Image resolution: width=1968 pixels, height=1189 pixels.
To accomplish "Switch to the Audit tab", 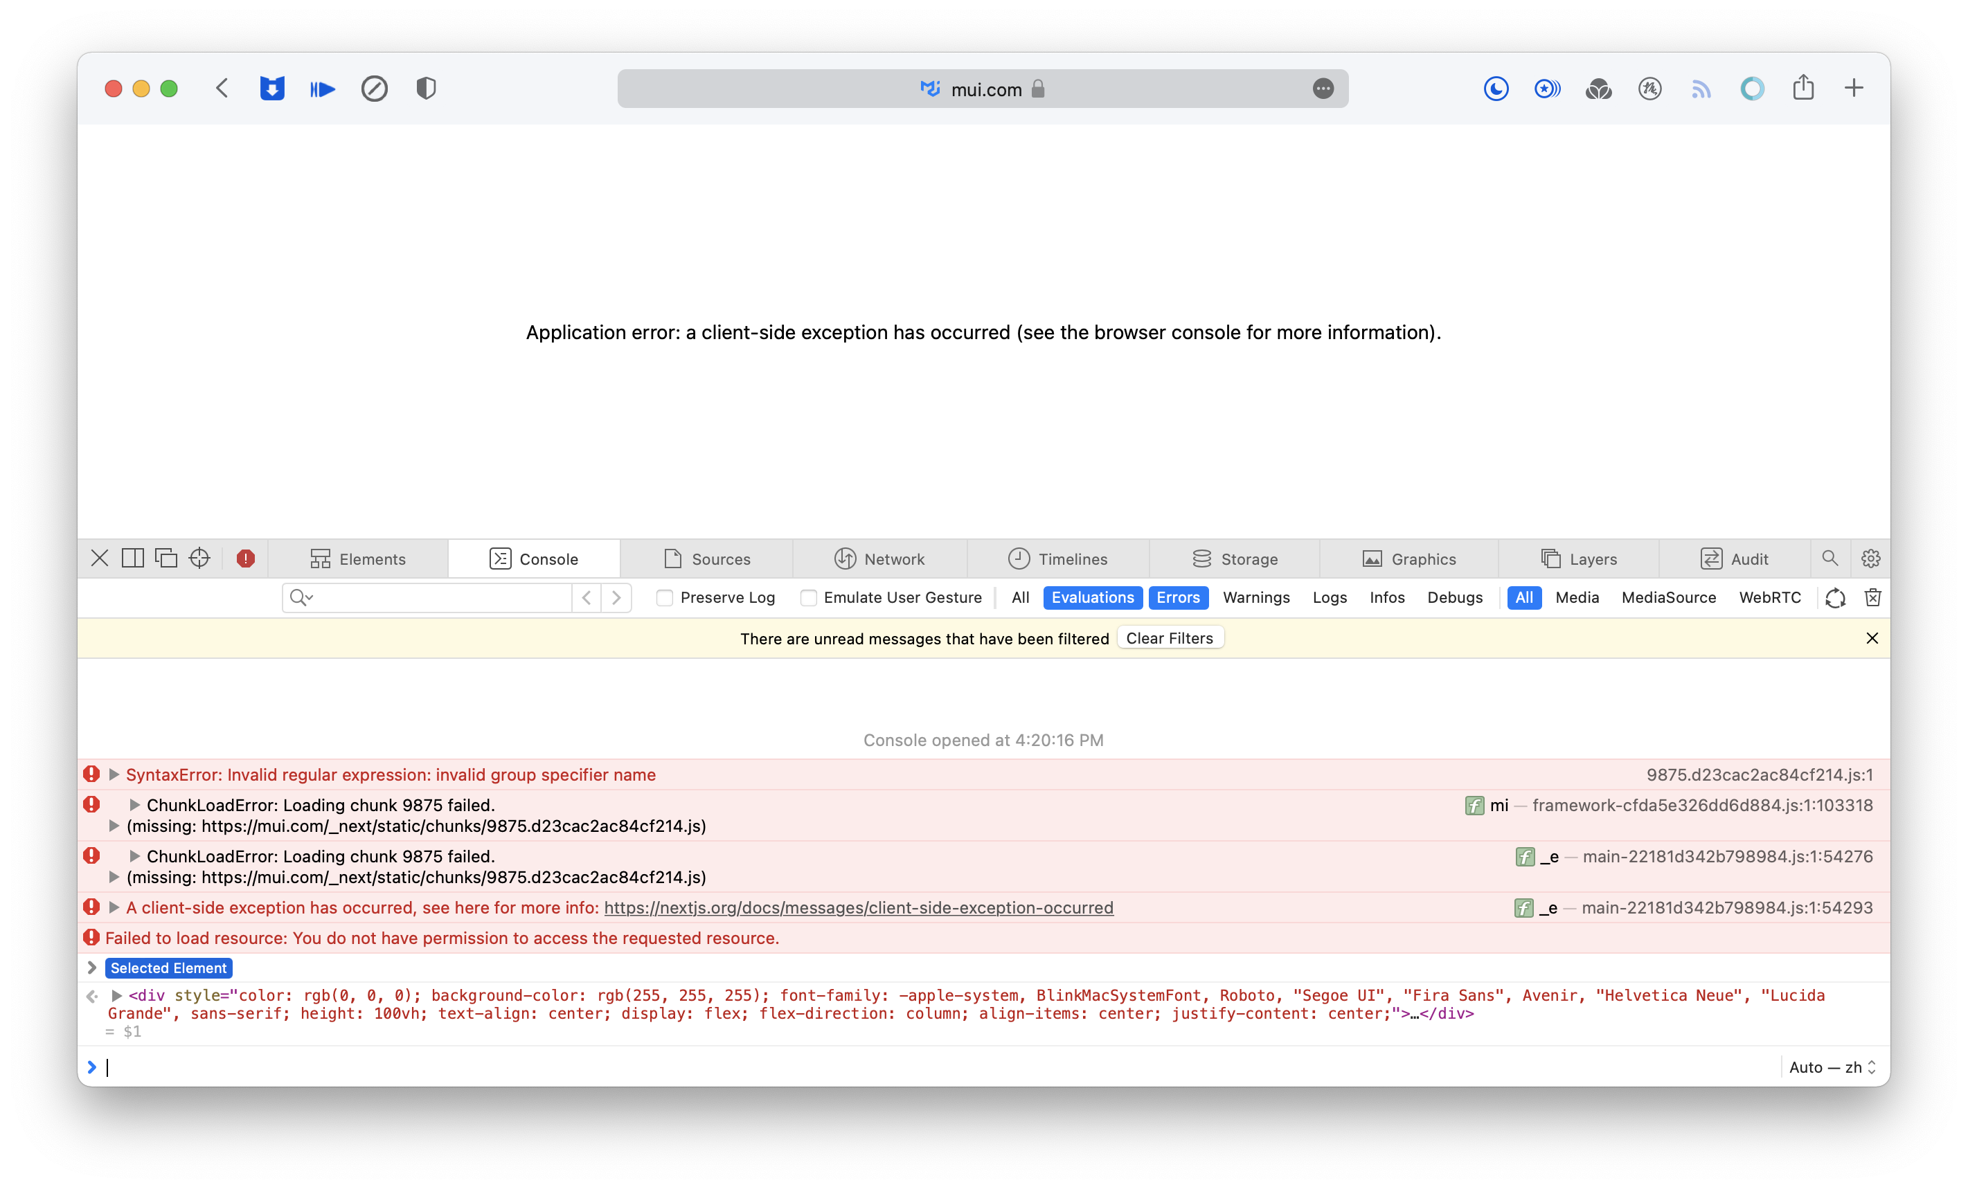I will [x=1734, y=559].
